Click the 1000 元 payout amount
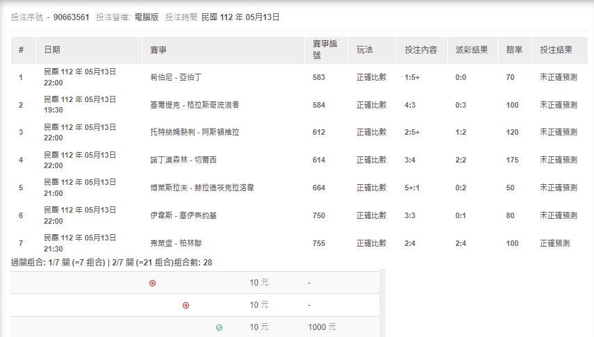The width and height of the screenshot is (594, 337). click(x=322, y=327)
